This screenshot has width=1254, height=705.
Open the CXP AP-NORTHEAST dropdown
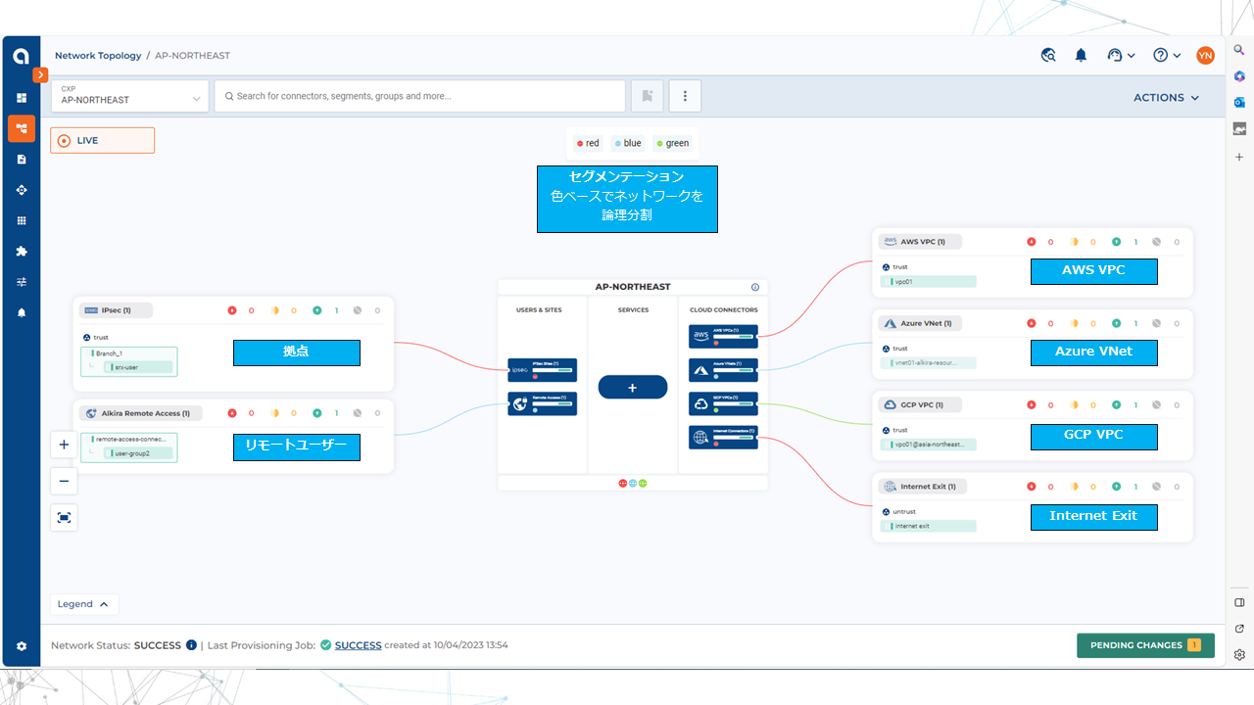[130, 96]
